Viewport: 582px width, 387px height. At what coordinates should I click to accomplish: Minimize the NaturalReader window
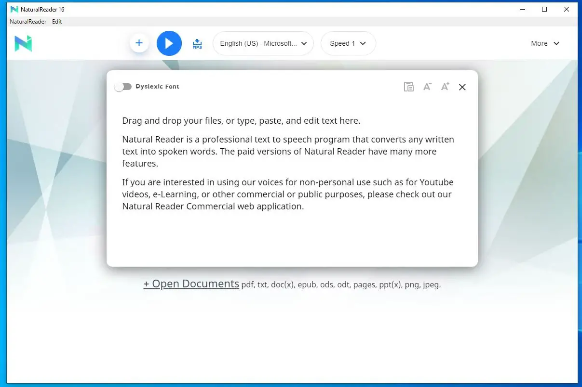click(522, 9)
